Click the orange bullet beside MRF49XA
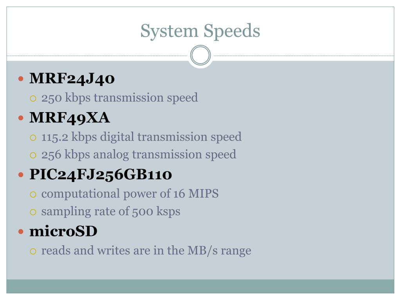The width and height of the screenshot is (401, 300). [x=21, y=118]
